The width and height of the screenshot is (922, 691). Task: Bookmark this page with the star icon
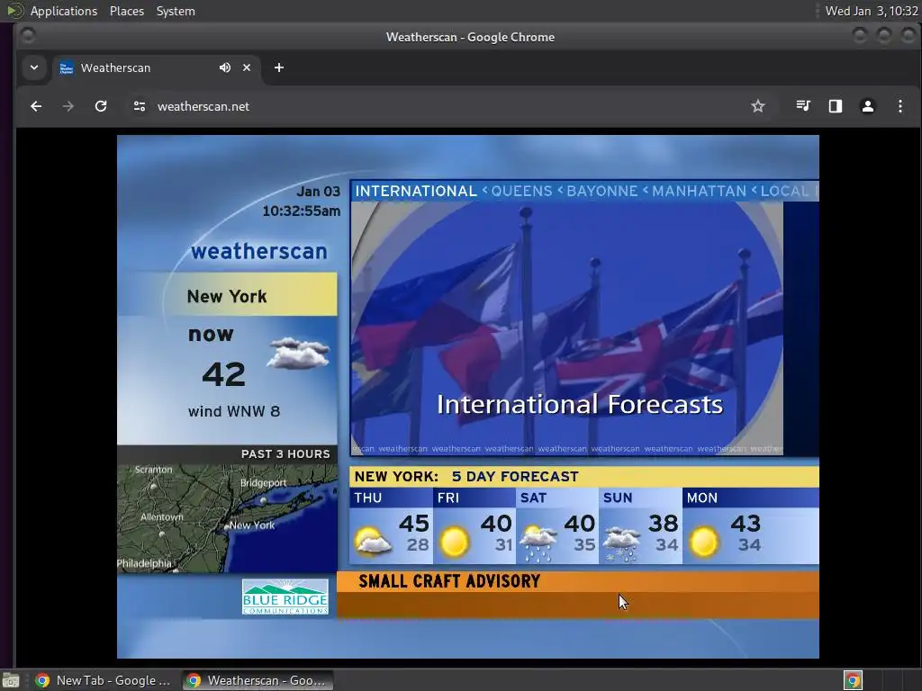758,106
